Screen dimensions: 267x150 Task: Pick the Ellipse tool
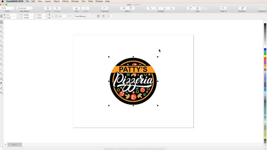tap(1, 55)
